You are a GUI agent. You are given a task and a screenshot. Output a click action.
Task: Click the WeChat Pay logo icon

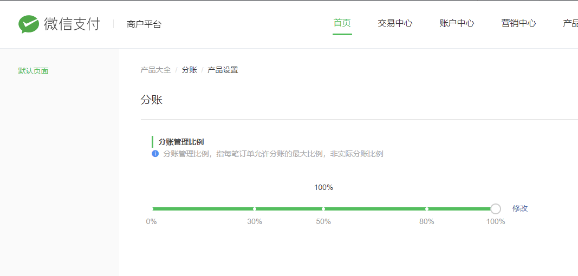click(29, 24)
